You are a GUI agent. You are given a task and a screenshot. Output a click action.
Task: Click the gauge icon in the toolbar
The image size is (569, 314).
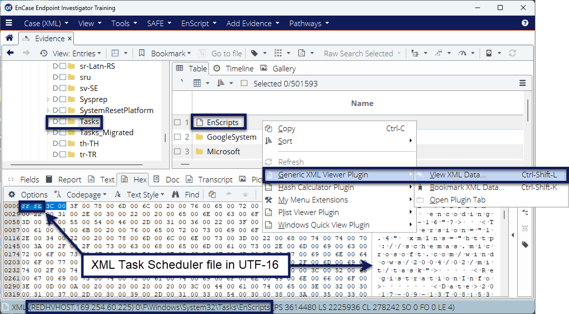462,53
